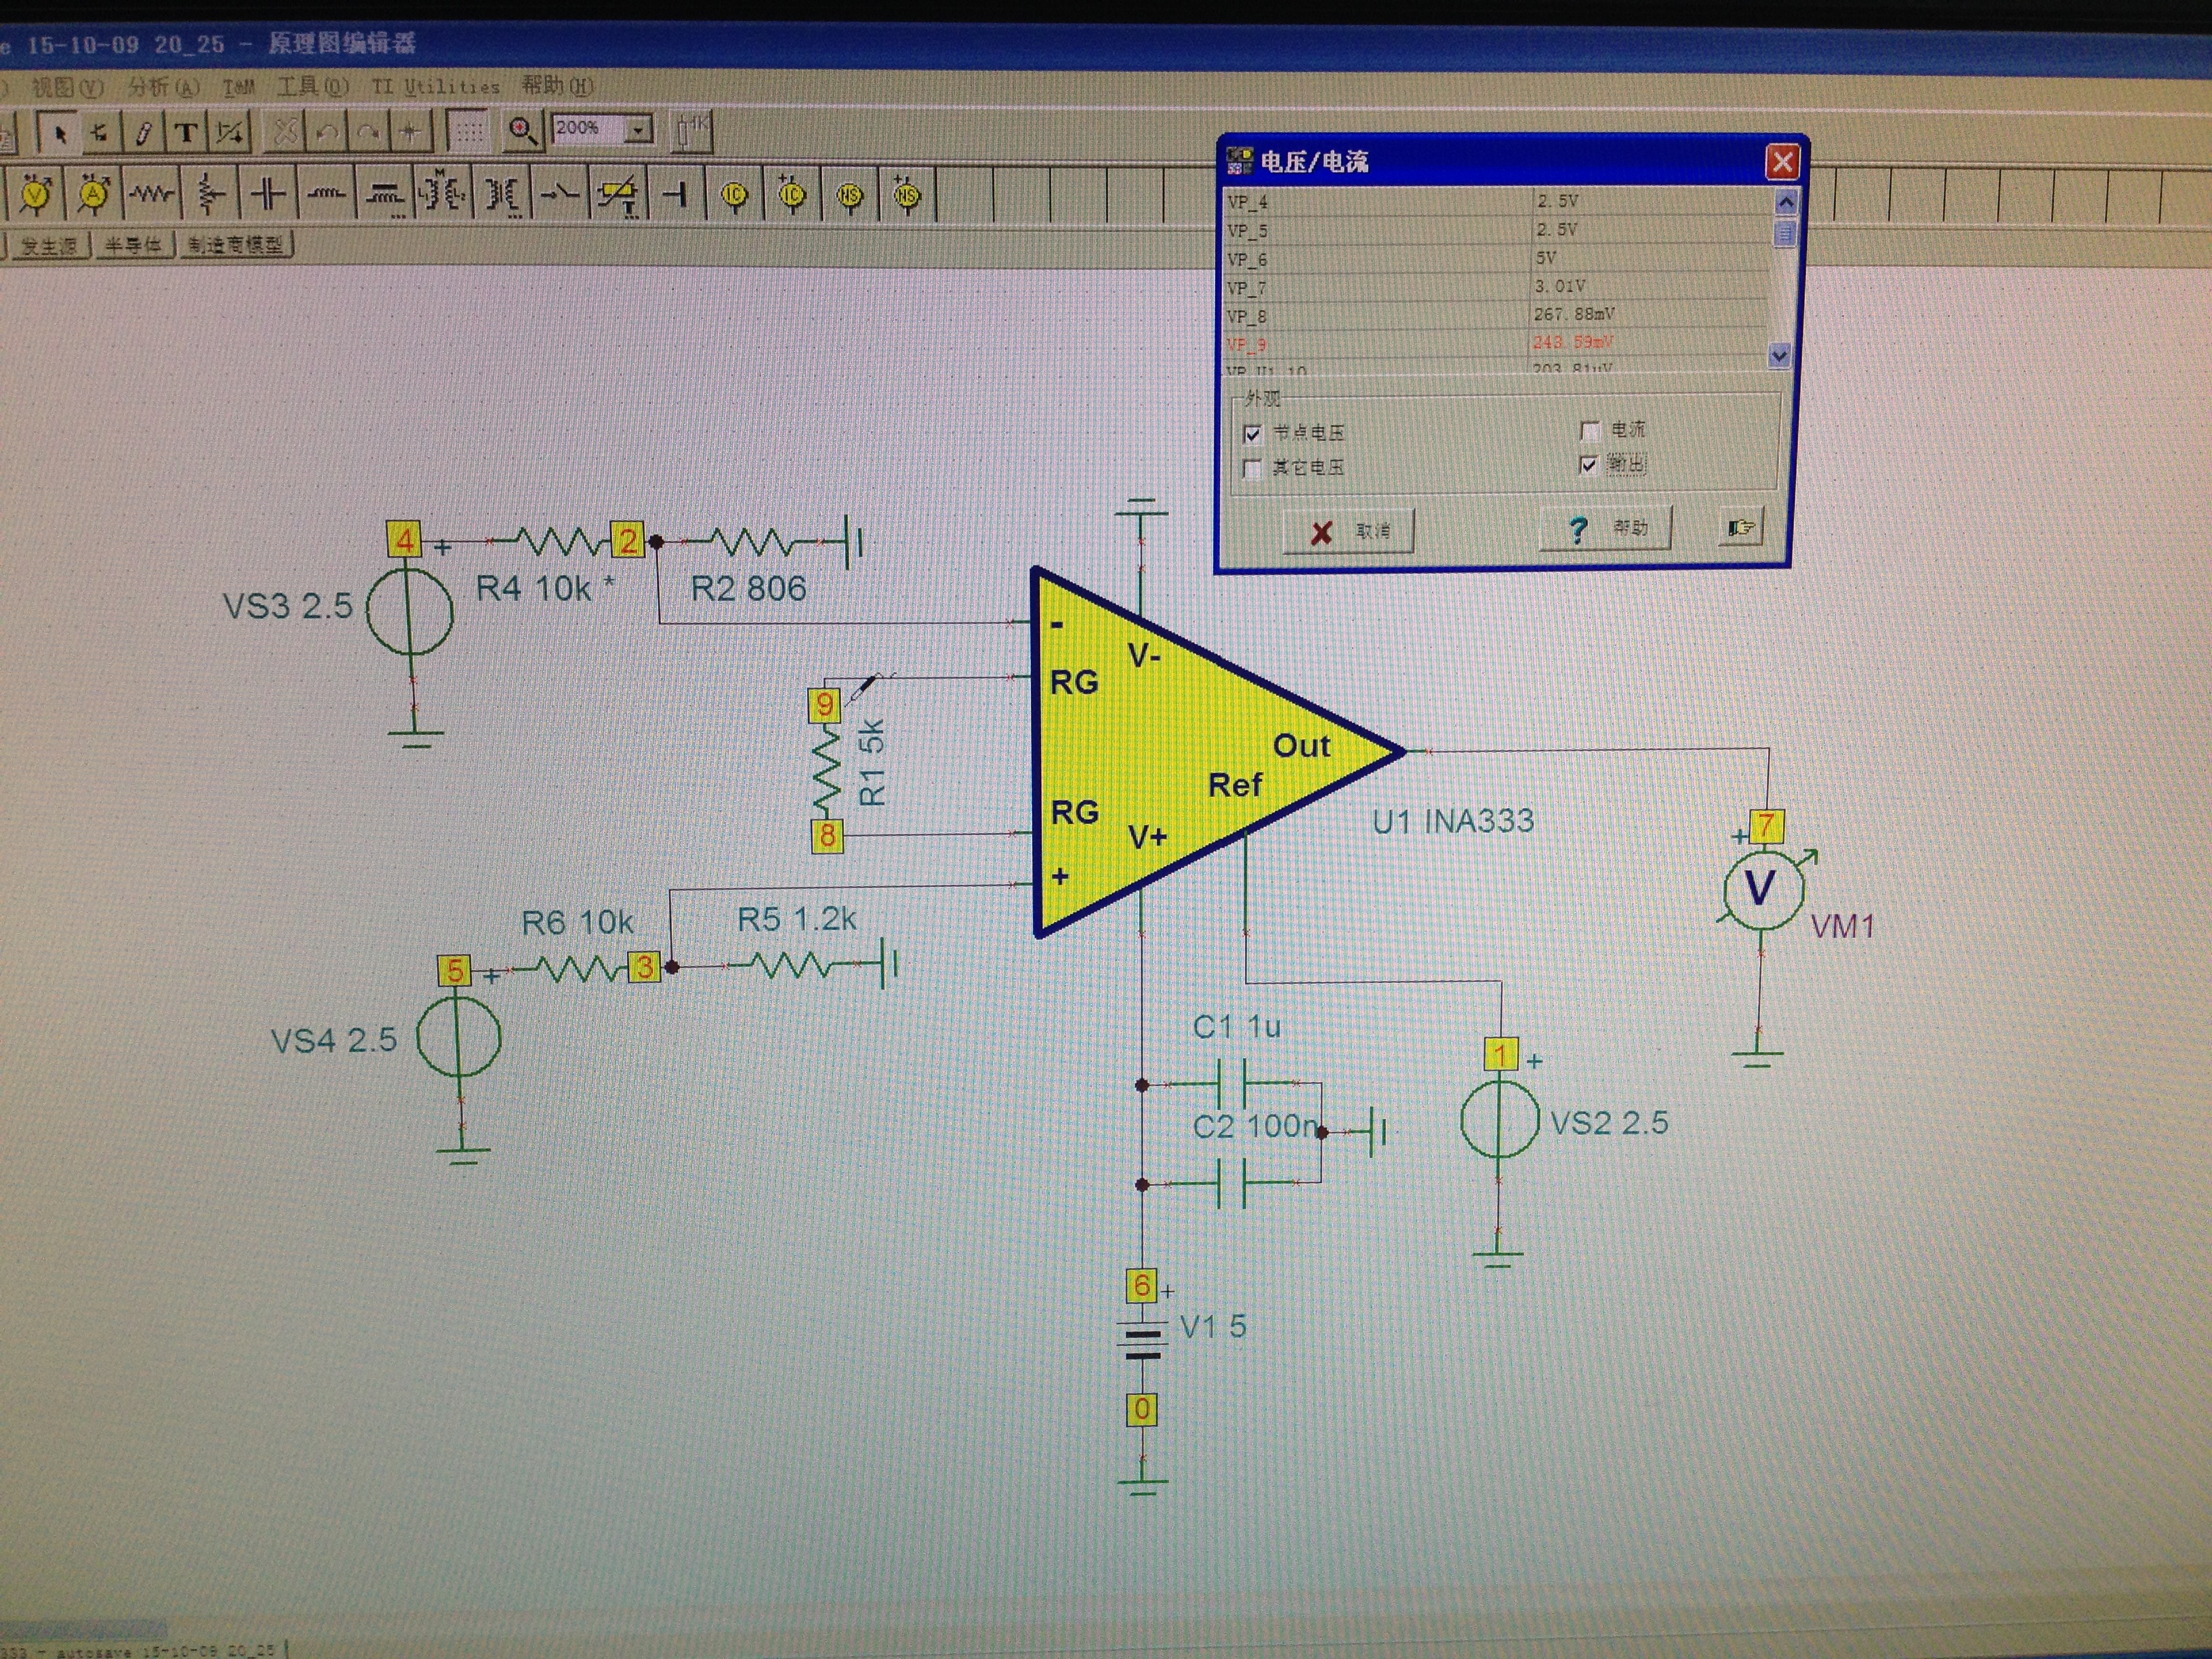Screen dimensions: 2212x1659
Task: Enable the 其它电压 checkbox
Action: tap(1251, 469)
